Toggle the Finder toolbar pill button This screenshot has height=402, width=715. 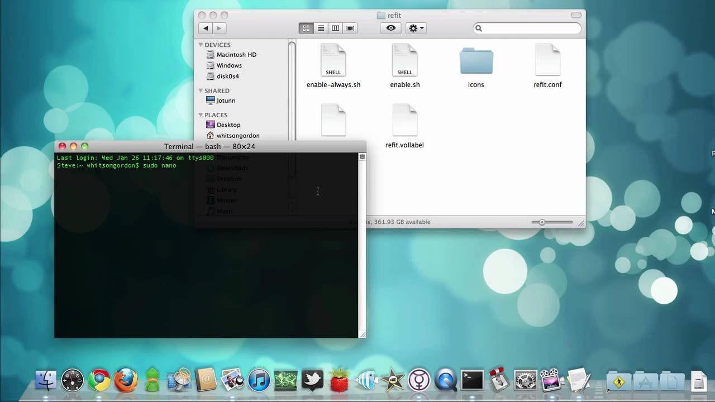(576, 15)
